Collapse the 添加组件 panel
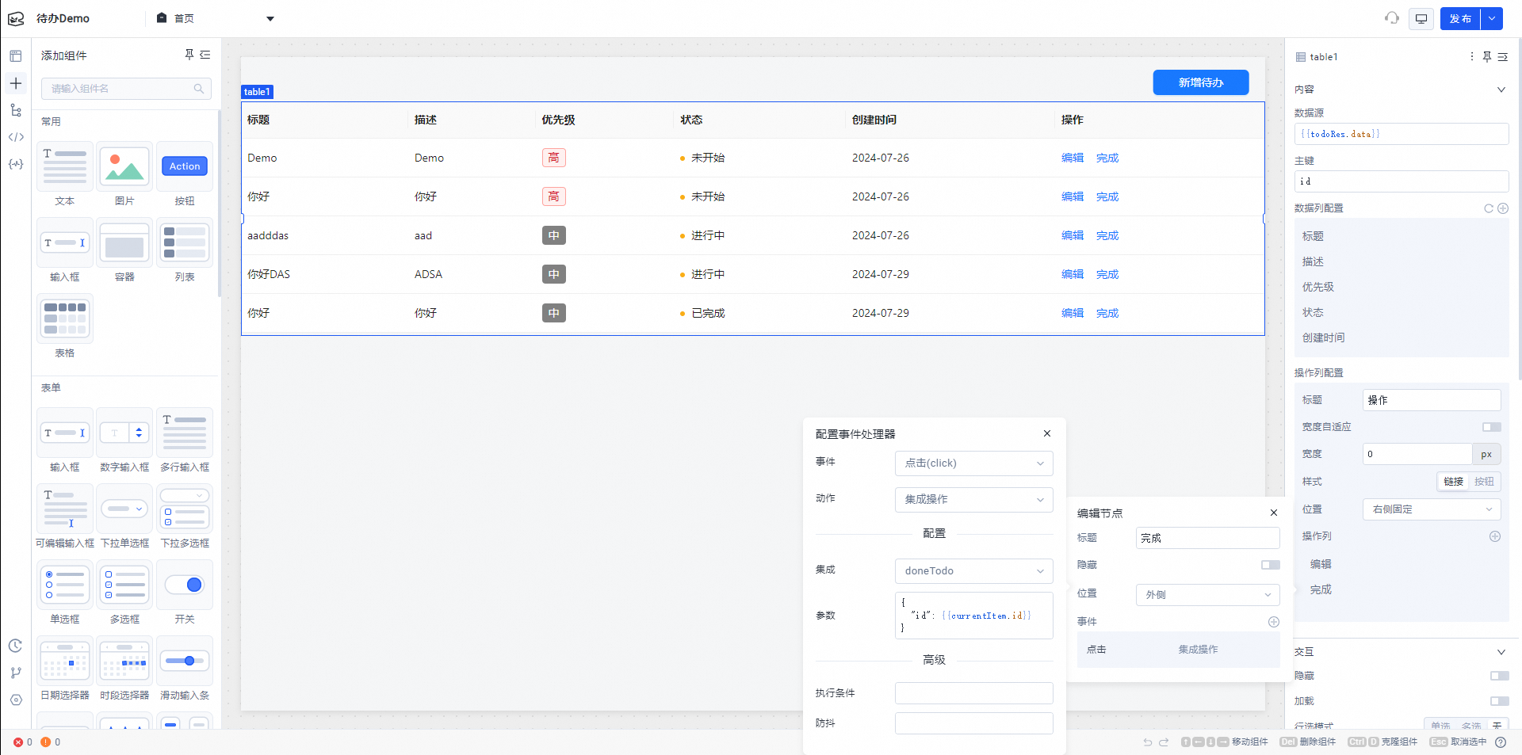The image size is (1522, 755). [205, 55]
